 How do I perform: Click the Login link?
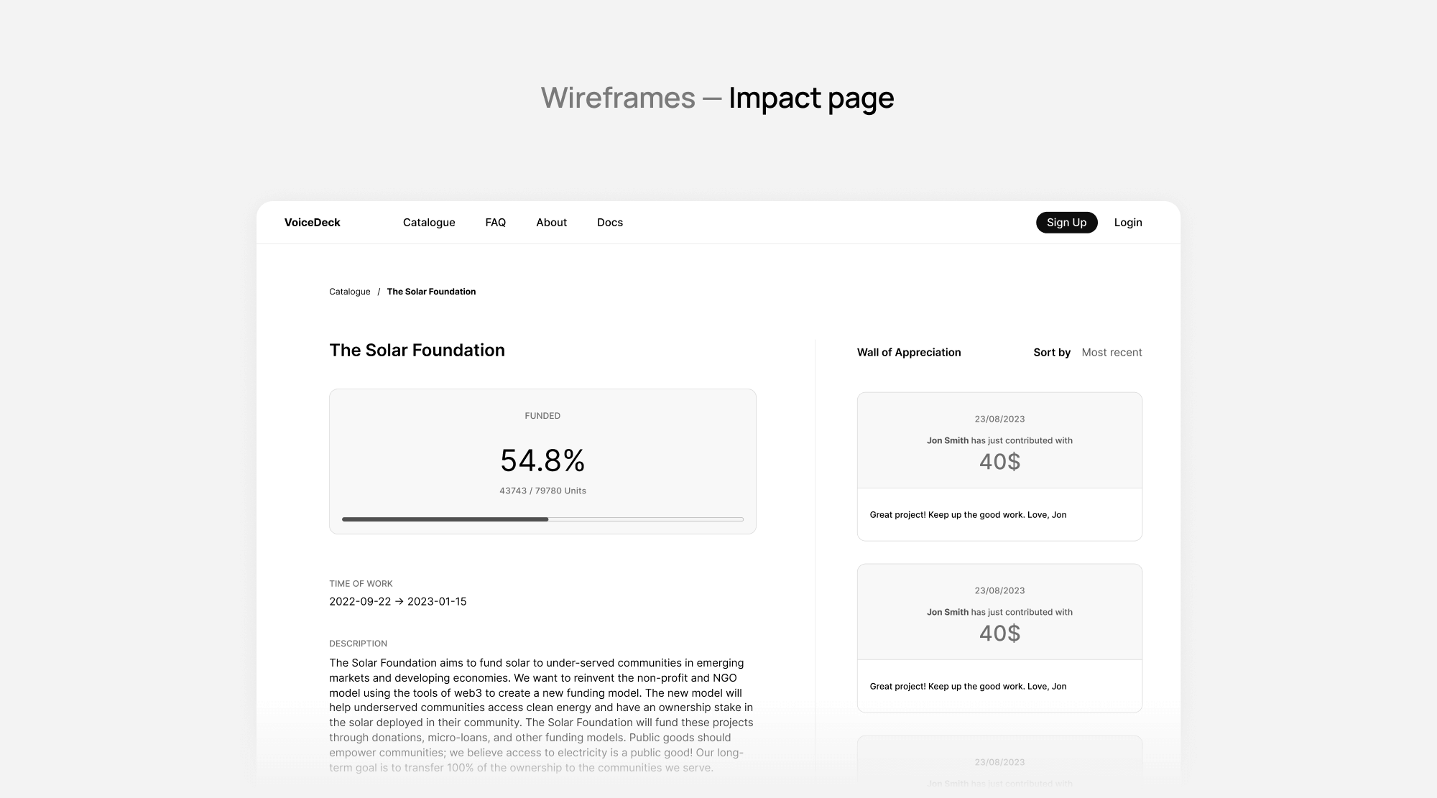pos(1127,223)
